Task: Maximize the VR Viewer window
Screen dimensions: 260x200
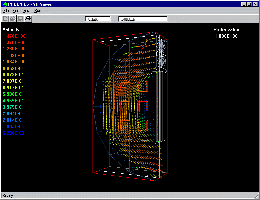Action: [249, 4]
